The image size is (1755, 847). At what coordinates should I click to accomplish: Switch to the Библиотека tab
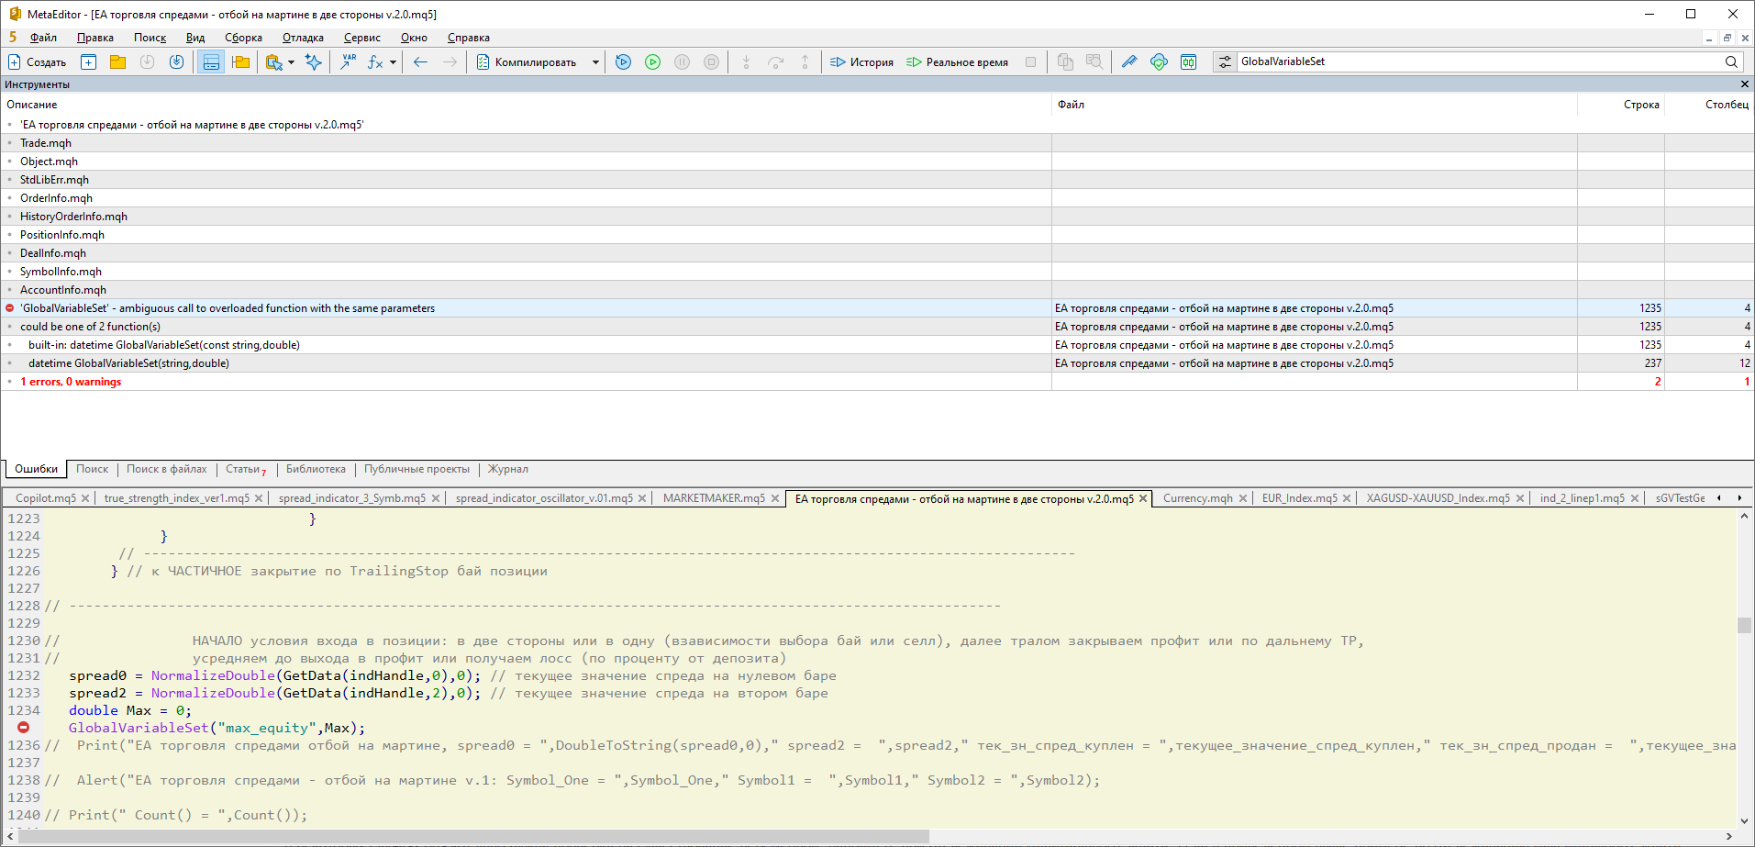(316, 469)
